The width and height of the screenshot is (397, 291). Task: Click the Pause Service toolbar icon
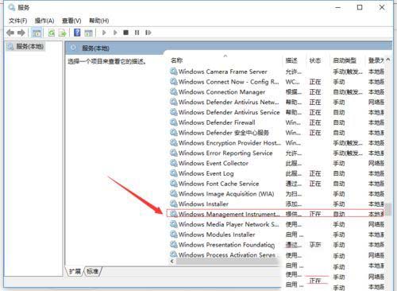point(137,33)
